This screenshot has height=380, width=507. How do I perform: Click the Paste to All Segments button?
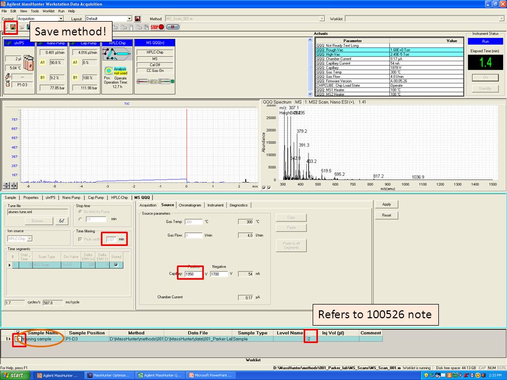tap(291, 245)
